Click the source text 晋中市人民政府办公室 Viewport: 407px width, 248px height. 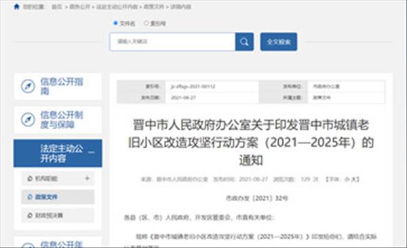pyautogui.click(x=182, y=179)
